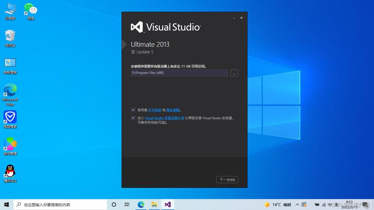Open the WeChat desktop shortcut

31,11
